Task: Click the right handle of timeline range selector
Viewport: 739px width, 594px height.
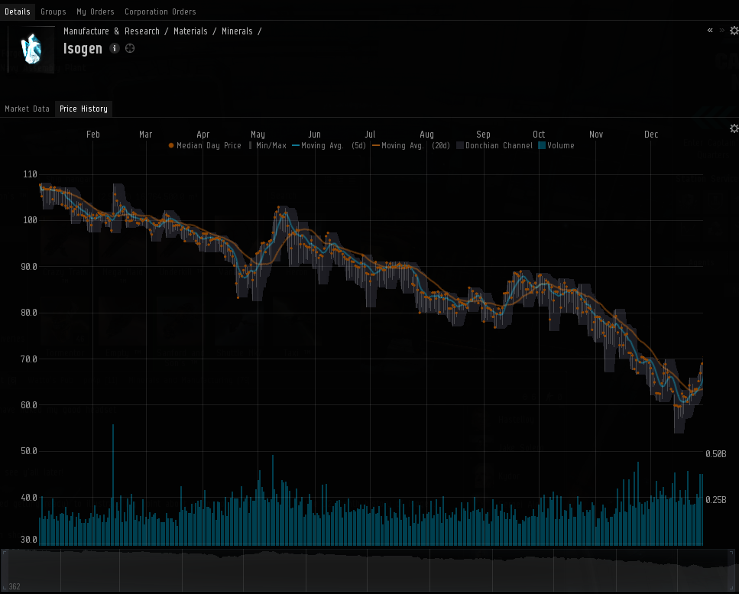Action: [x=732, y=570]
